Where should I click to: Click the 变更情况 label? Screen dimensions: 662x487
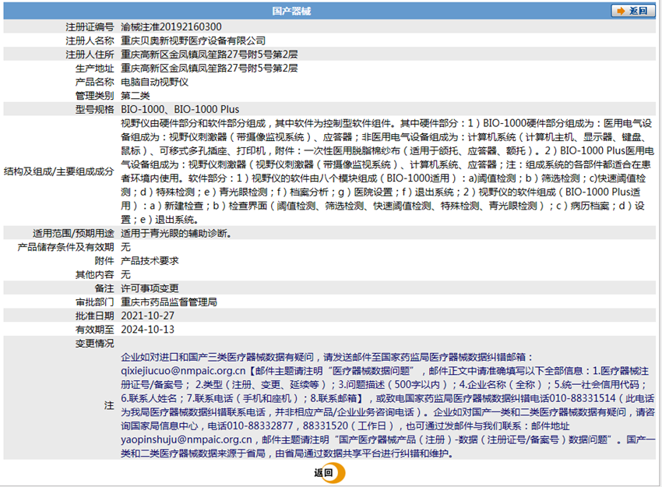pyautogui.click(x=94, y=344)
